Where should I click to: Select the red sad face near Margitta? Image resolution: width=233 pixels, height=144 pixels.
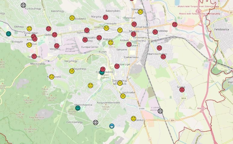click(x=105, y=17)
